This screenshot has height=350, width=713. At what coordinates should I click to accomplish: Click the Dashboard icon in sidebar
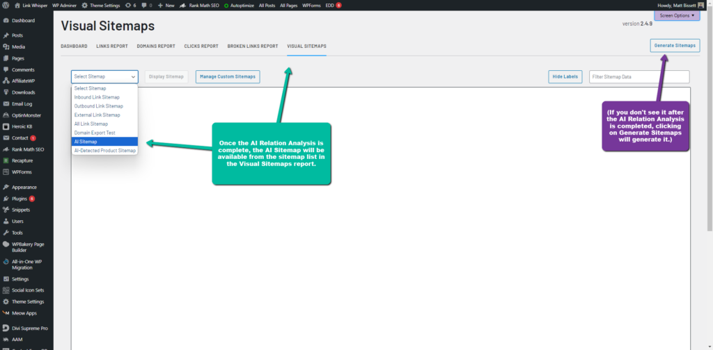tap(6, 20)
